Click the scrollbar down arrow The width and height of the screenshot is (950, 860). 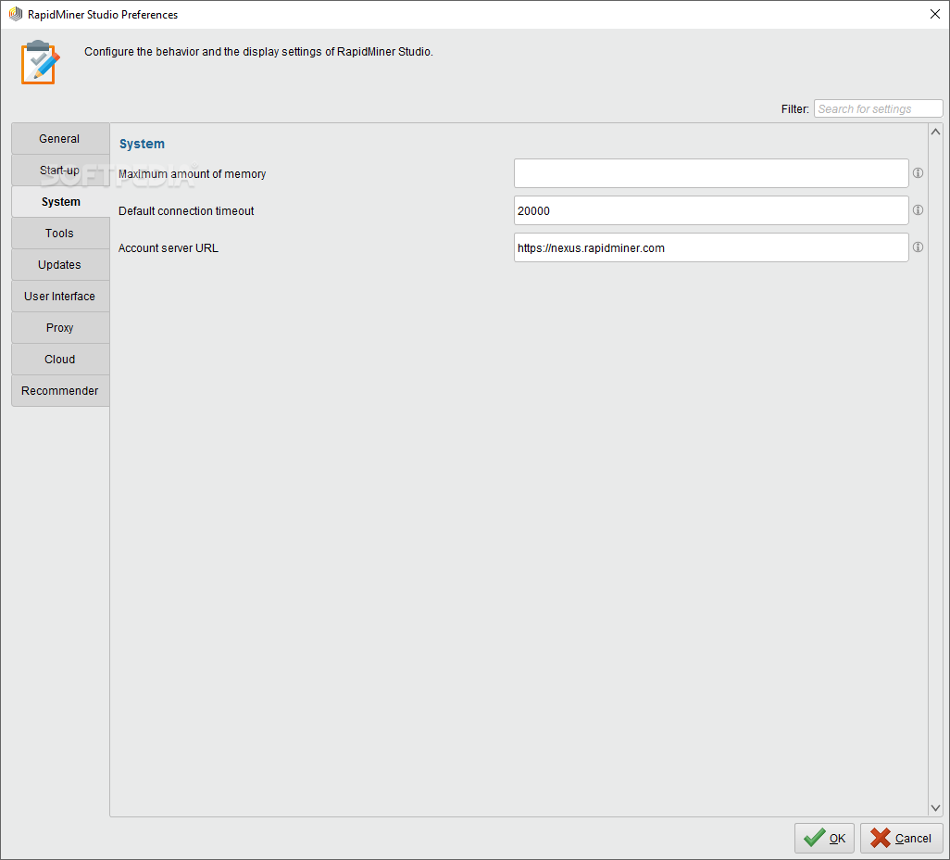pyautogui.click(x=935, y=808)
